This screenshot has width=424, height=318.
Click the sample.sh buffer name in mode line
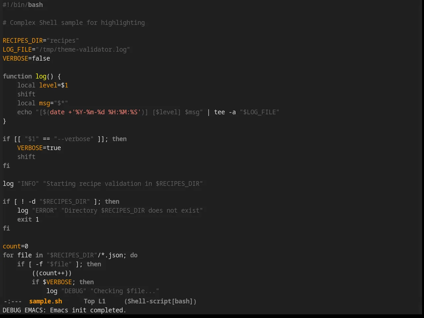(45, 301)
